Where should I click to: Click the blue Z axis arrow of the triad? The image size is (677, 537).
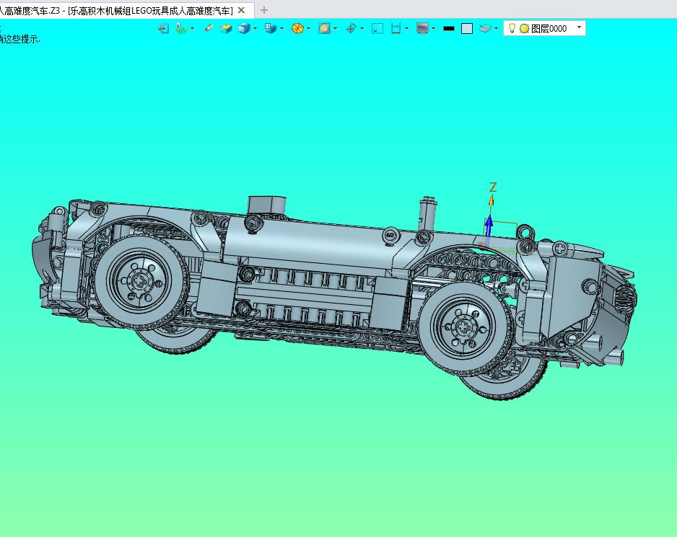click(x=489, y=226)
